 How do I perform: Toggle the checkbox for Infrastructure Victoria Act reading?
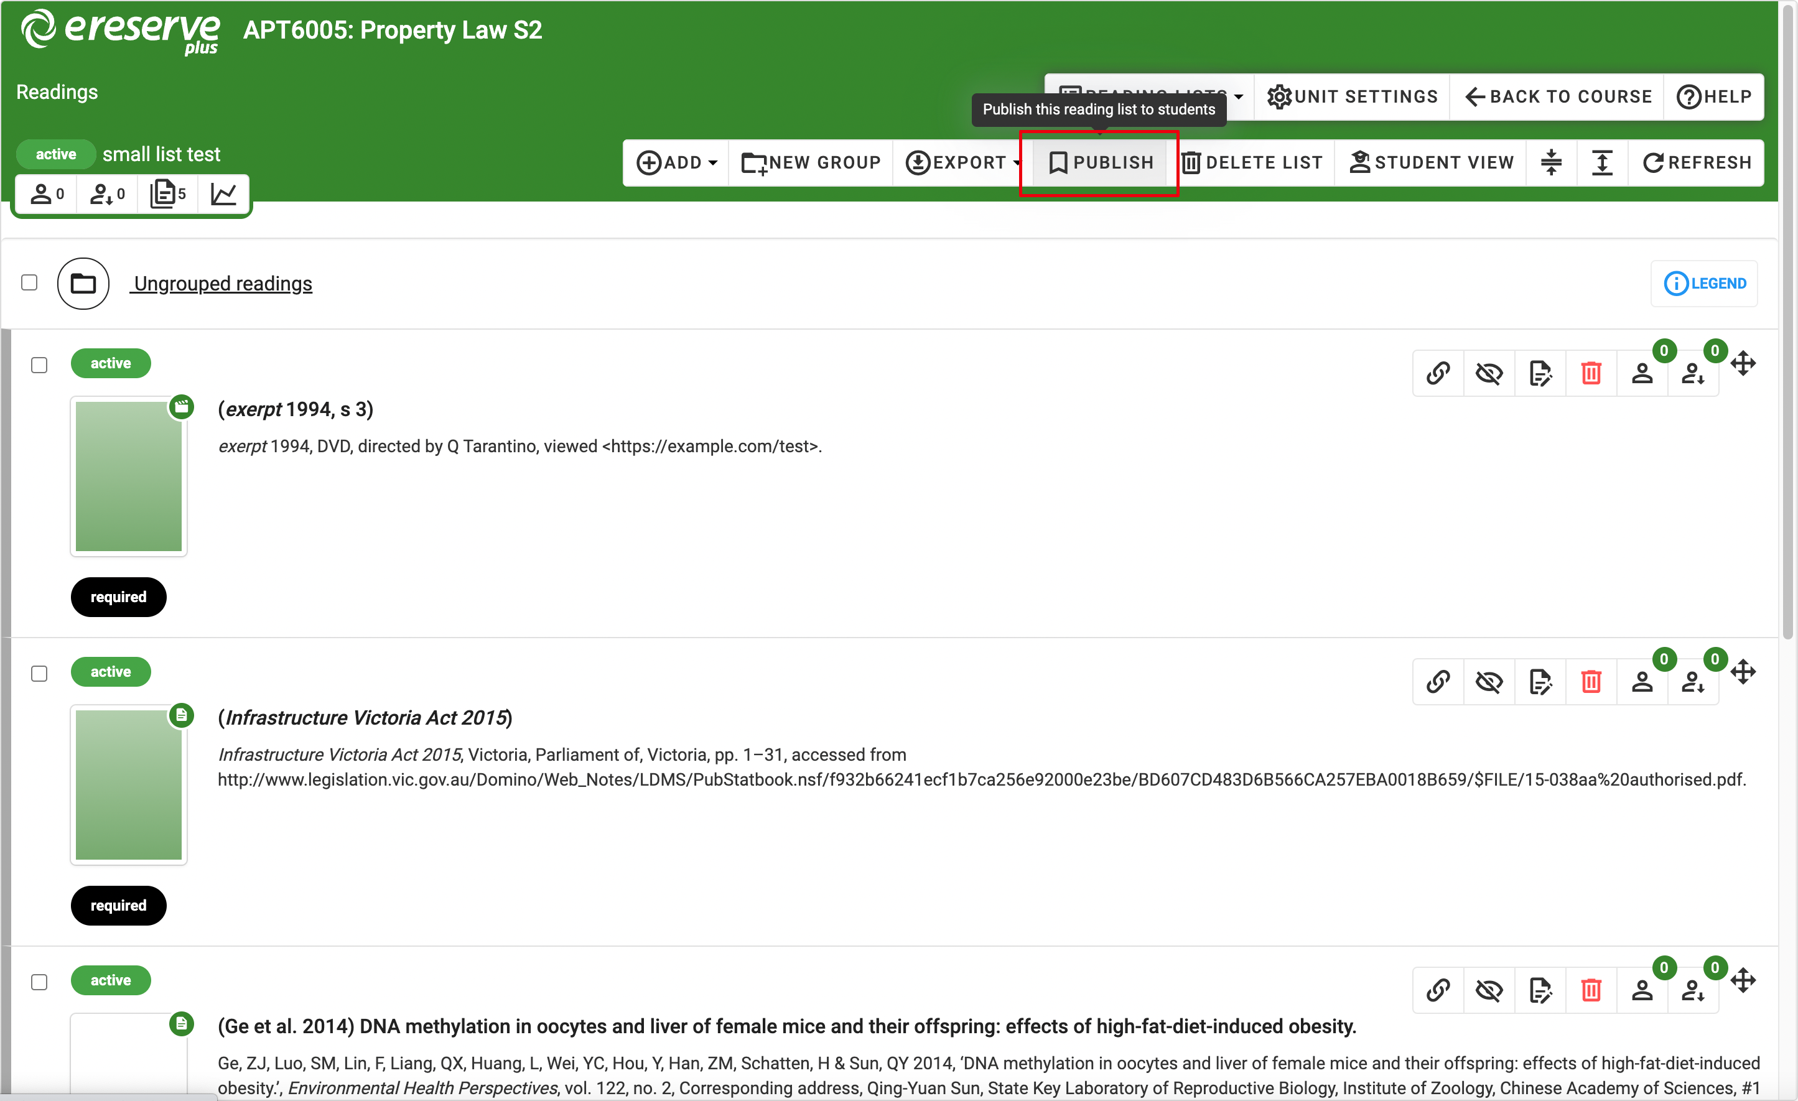(39, 671)
